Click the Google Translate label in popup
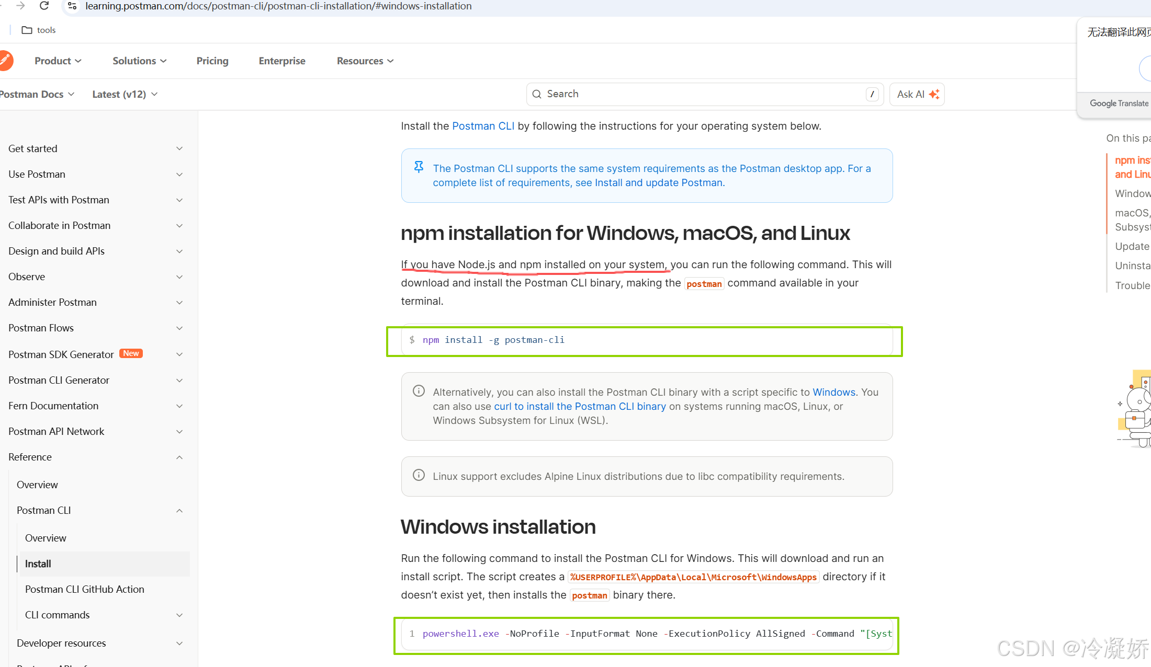 [1119, 103]
